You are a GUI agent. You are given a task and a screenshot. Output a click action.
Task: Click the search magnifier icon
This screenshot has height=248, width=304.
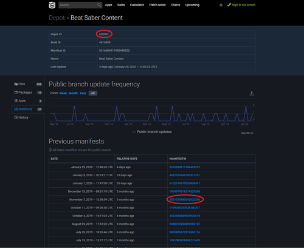pos(99,5)
